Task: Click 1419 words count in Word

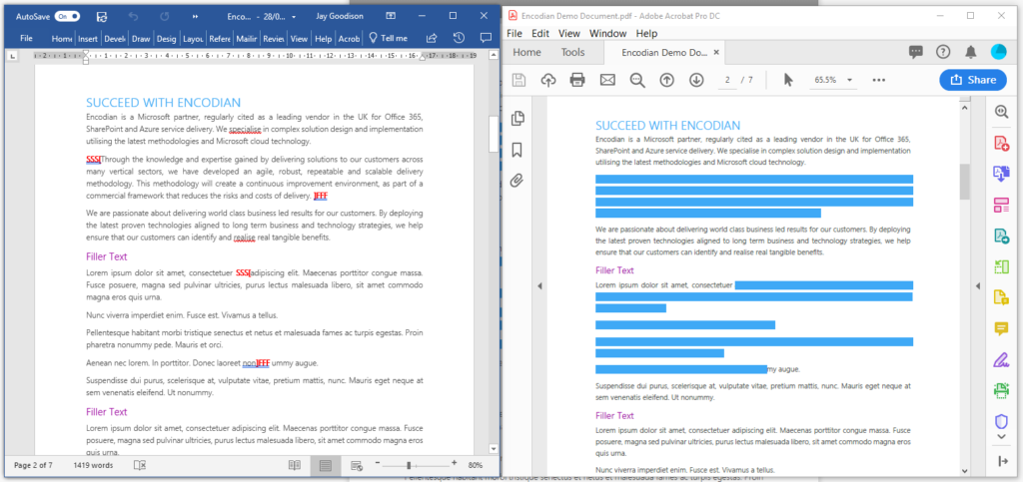Action: pos(93,465)
